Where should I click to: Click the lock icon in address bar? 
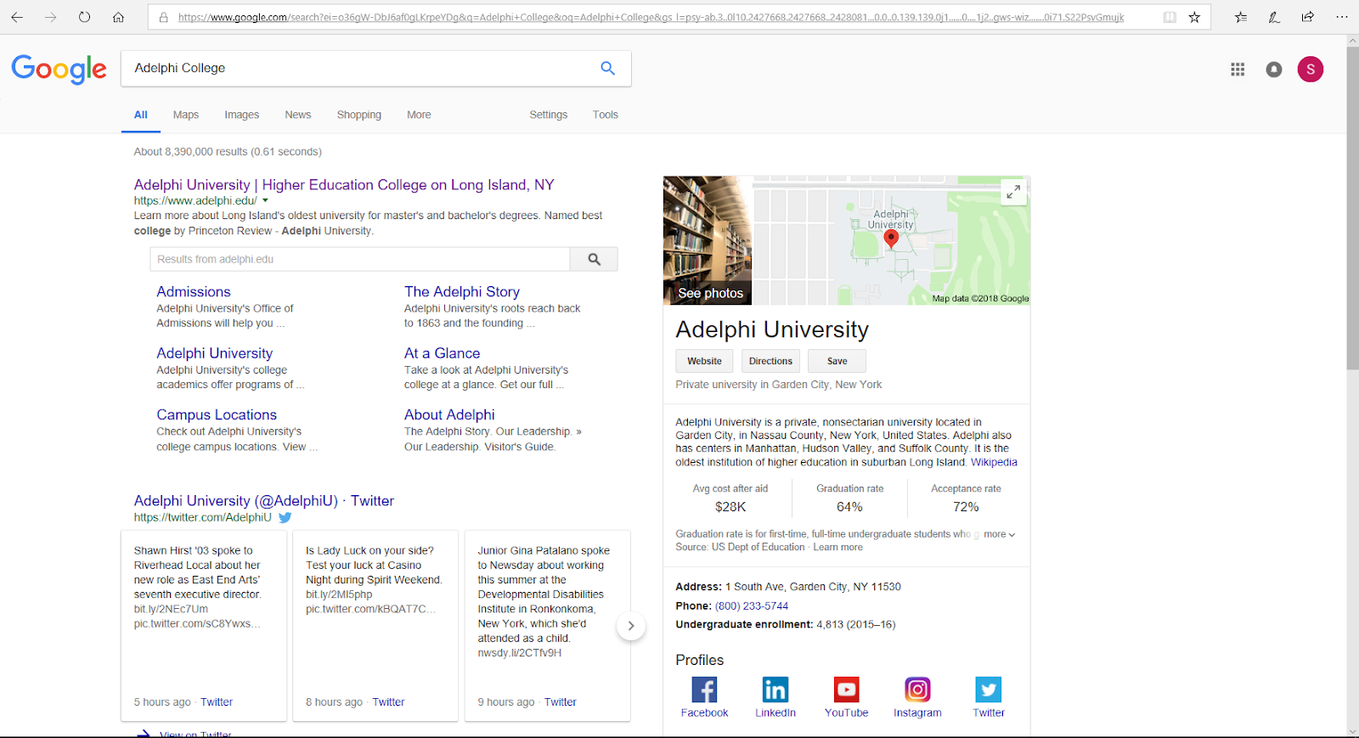tap(164, 17)
